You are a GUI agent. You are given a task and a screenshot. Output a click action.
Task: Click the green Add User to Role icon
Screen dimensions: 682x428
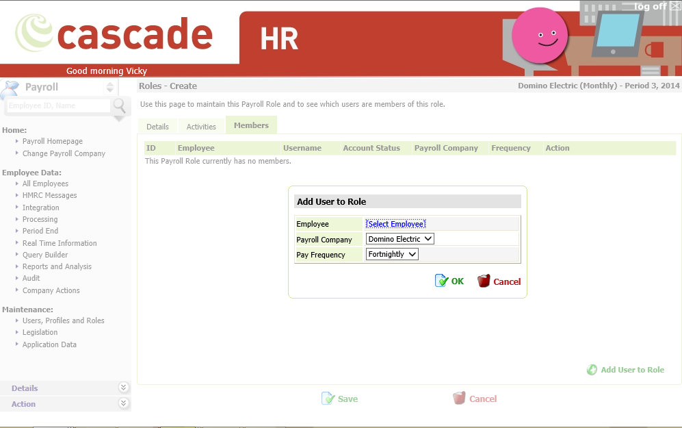tap(592, 370)
